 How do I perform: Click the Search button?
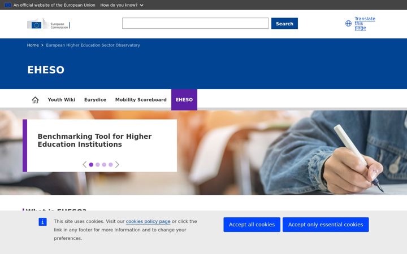click(284, 24)
